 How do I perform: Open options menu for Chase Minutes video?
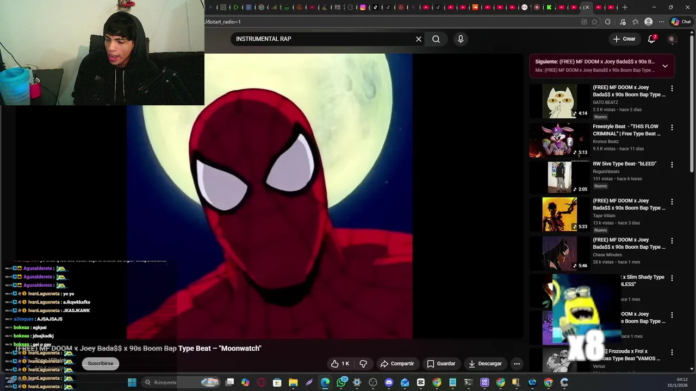[672, 241]
